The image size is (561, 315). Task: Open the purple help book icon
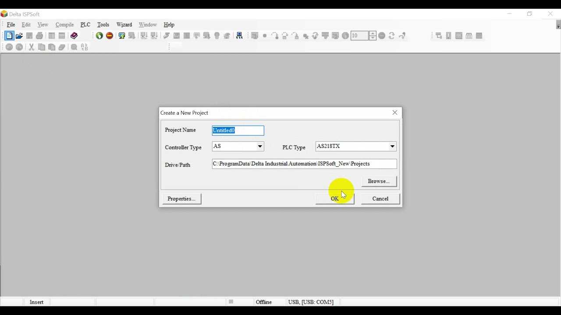[x=74, y=36]
